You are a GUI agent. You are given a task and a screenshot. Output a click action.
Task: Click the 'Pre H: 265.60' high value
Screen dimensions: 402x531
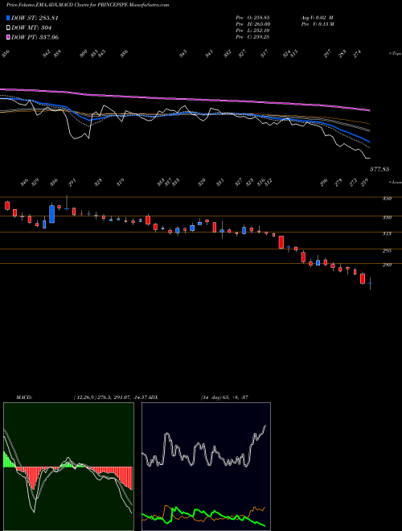click(x=252, y=24)
